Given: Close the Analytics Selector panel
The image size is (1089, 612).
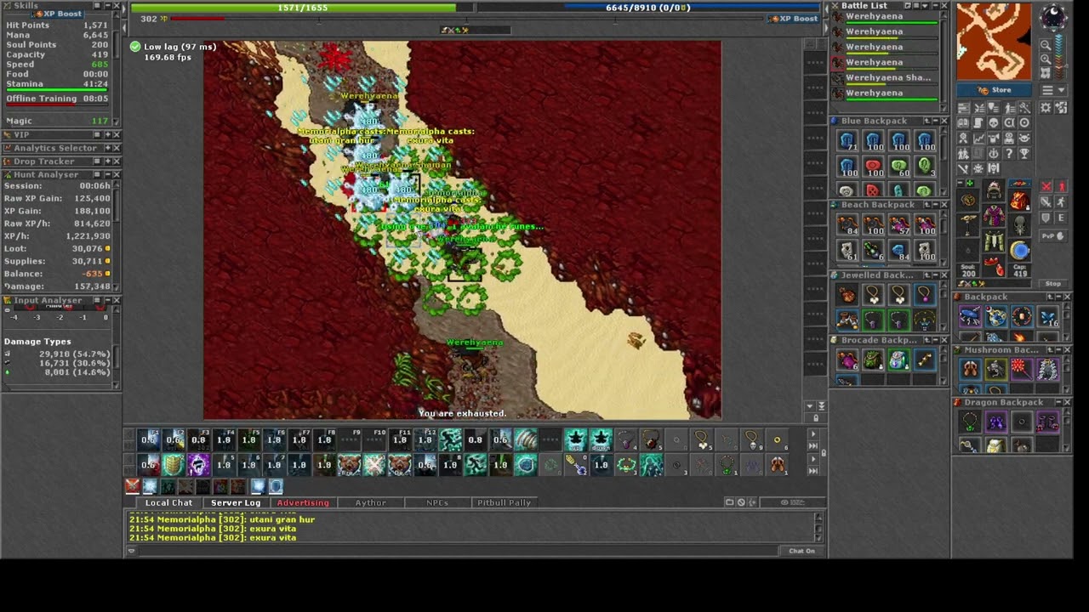Looking at the screenshot, I should [x=117, y=148].
